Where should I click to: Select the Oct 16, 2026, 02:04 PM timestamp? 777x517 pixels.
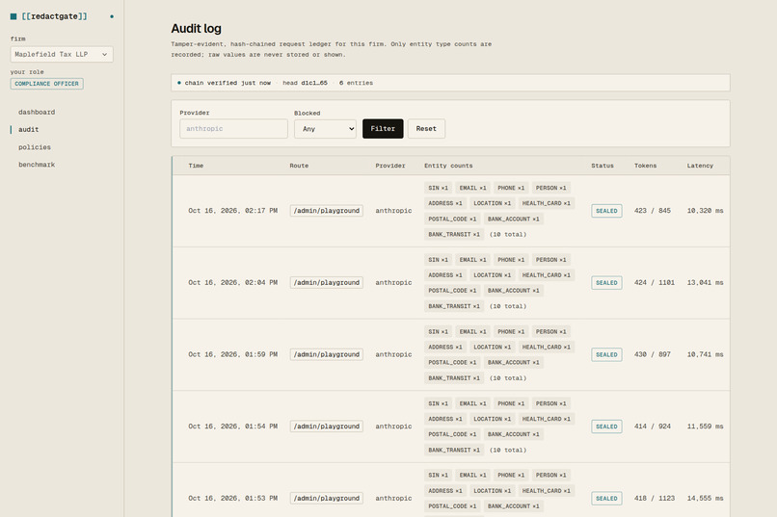233,282
